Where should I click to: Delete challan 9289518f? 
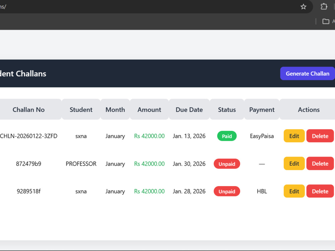[x=320, y=191]
